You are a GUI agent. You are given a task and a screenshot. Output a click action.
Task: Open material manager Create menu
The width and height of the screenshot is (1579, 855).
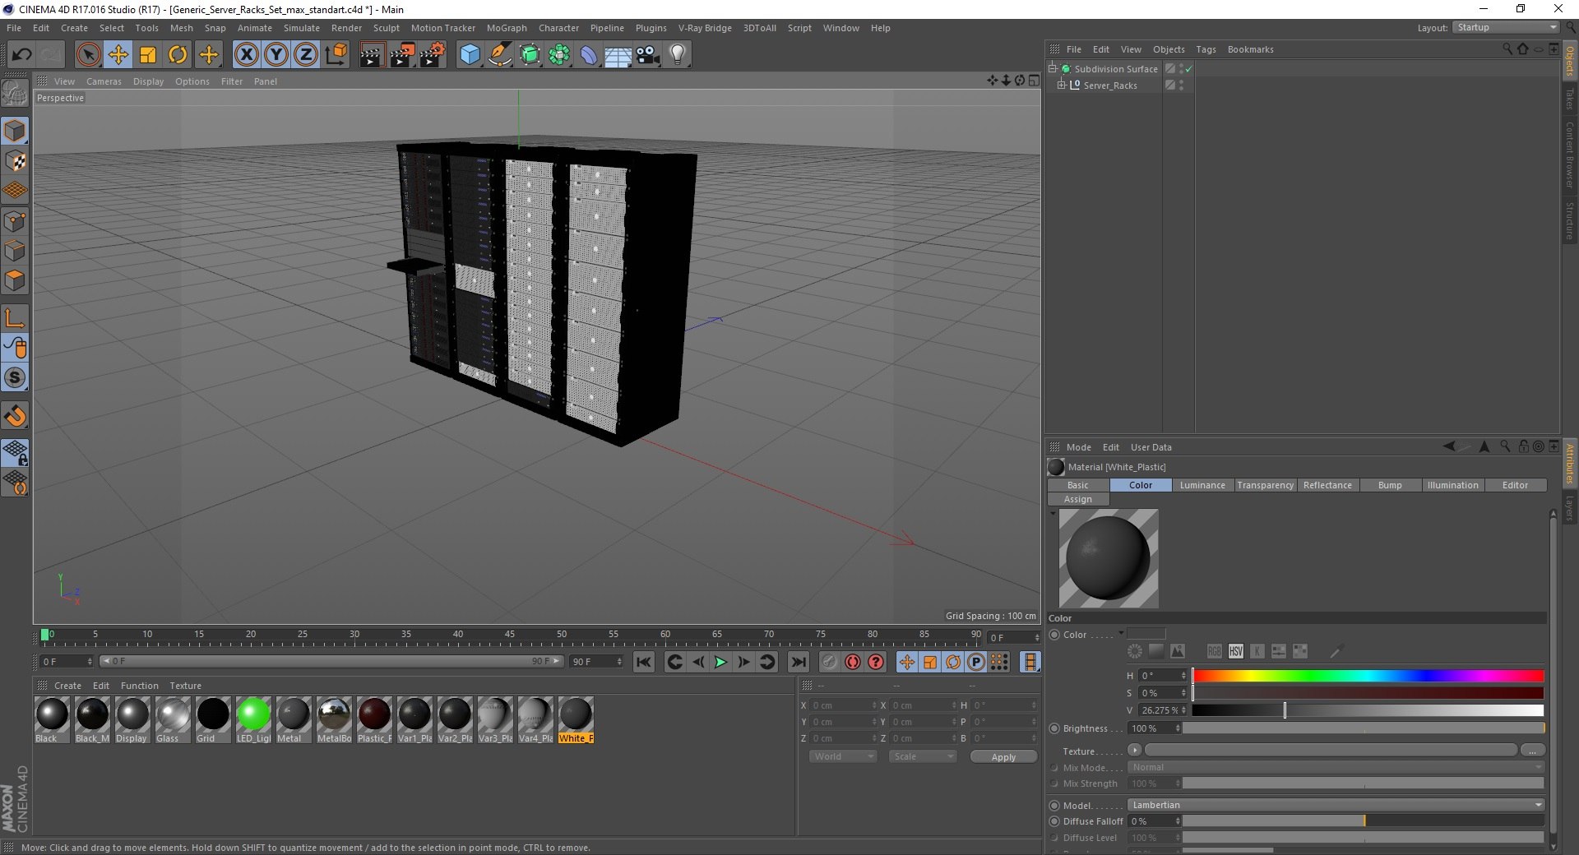click(67, 686)
